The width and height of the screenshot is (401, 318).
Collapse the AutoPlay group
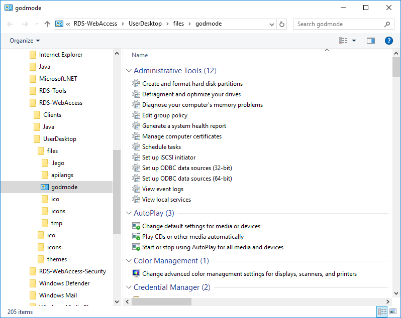pos(129,213)
